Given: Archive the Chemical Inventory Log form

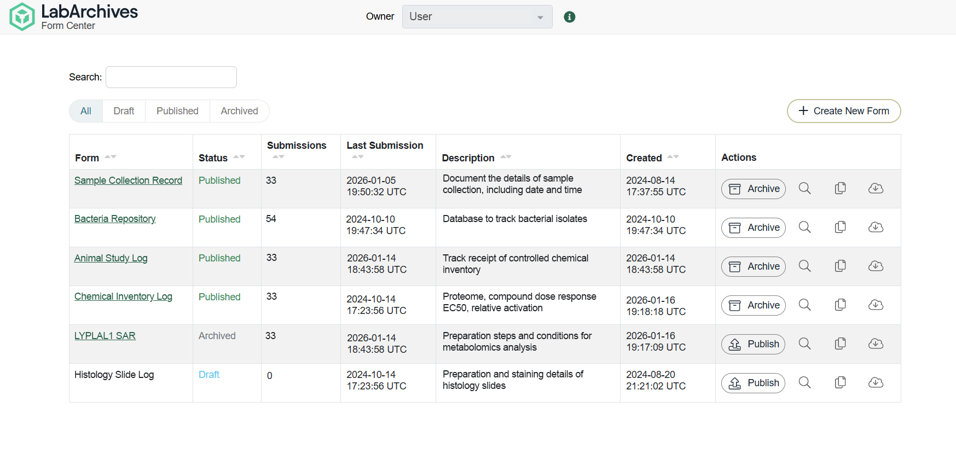Looking at the screenshot, I should (754, 305).
